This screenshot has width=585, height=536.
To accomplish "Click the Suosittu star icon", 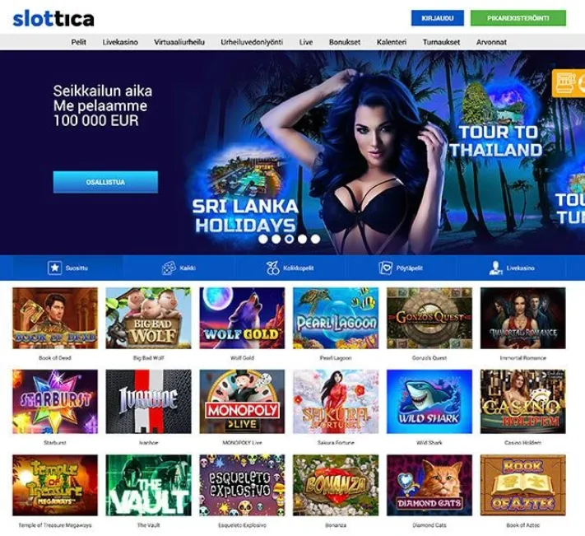I will pos(54,268).
